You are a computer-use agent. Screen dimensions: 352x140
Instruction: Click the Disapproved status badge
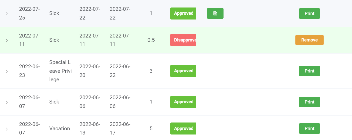tap(183, 40)
